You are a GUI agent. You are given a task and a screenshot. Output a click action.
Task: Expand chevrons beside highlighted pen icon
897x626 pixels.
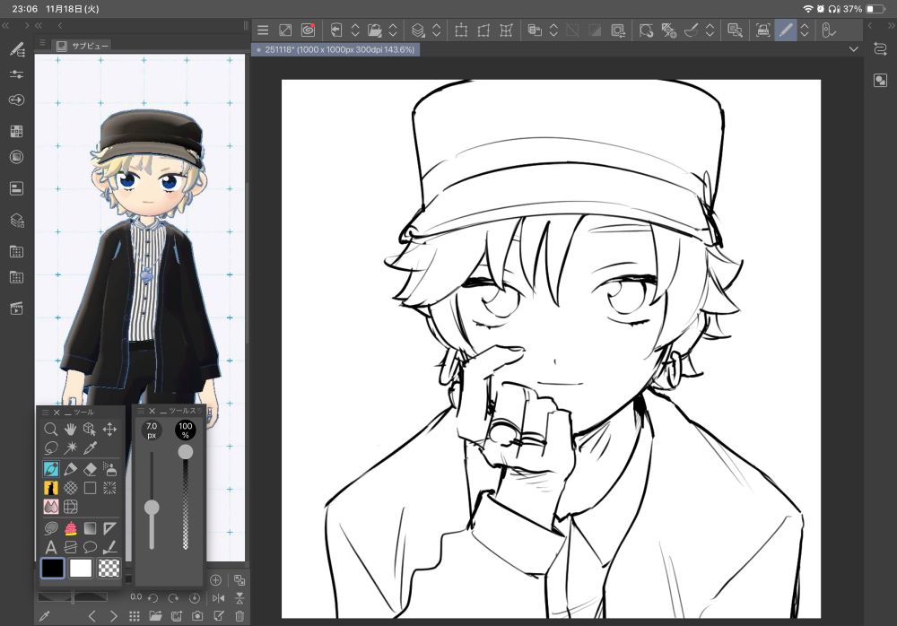click(805, 30)
